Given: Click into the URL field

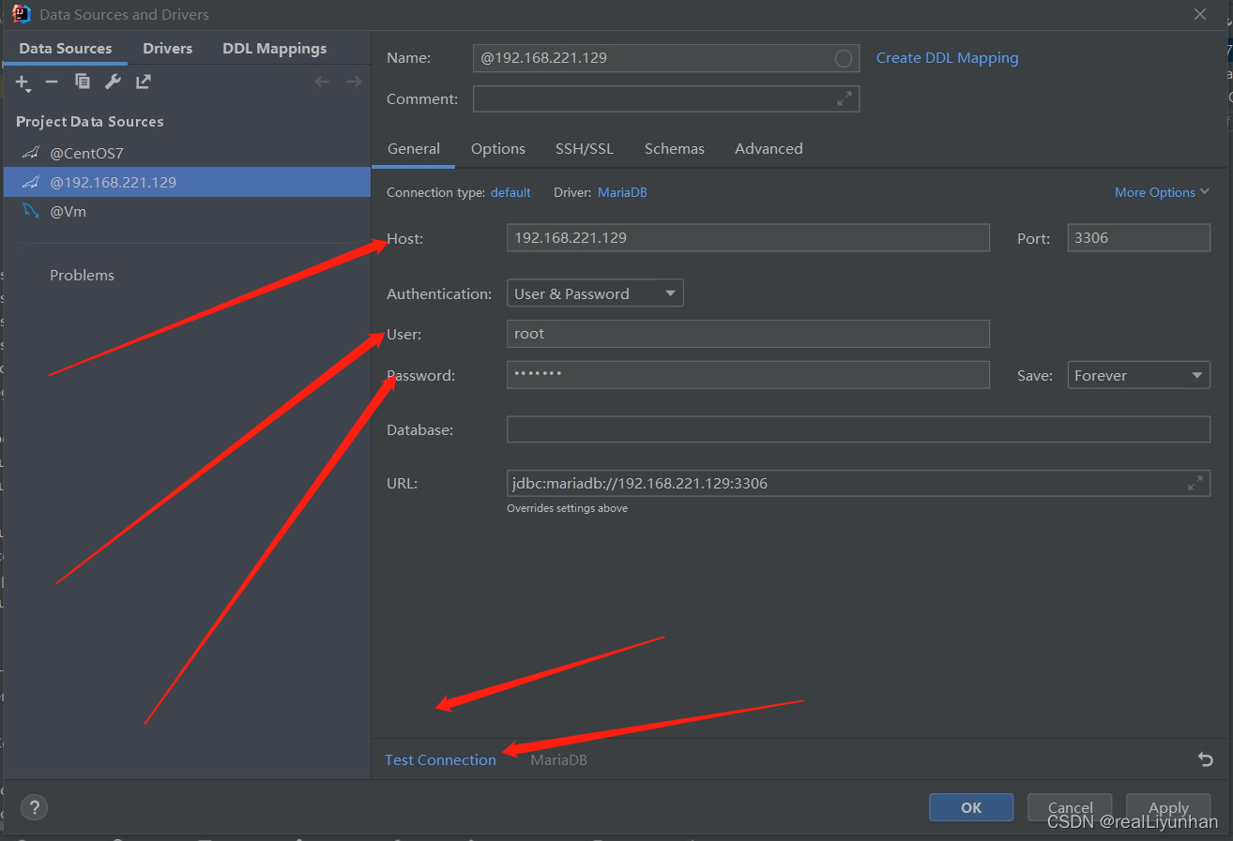Looking at the screenshot, I should (x=859, y=484).
